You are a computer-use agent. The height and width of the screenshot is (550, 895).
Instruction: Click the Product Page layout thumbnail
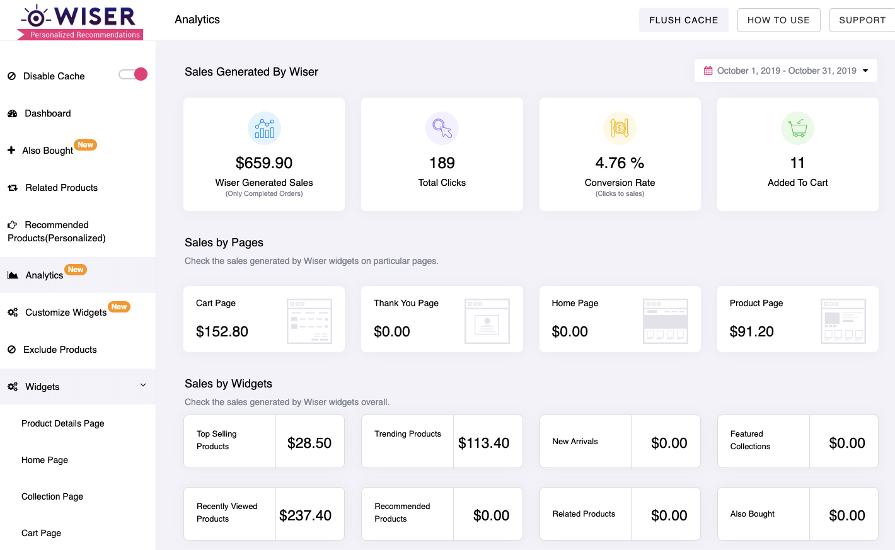(x=843, y=321)
